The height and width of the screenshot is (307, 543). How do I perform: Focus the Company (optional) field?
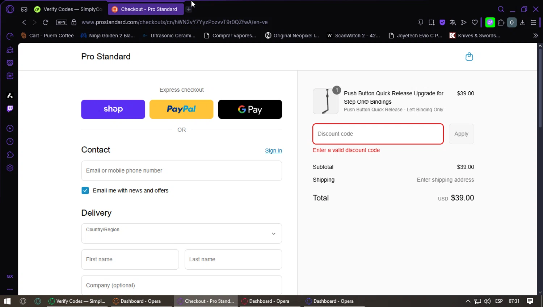point(181,285)
